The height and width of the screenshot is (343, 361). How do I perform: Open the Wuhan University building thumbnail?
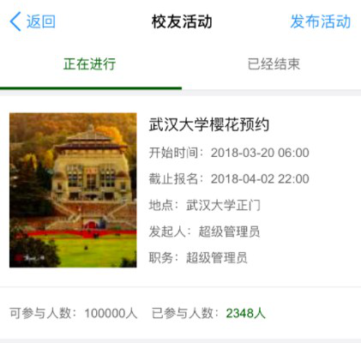(x=73, y=190)
